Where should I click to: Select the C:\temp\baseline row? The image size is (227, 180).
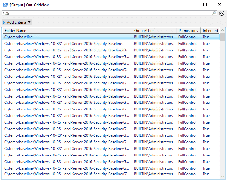[x=111, y=37]
